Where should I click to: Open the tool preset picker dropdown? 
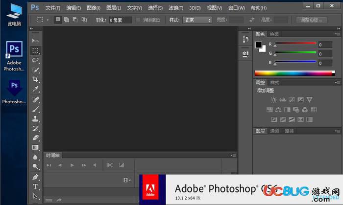pyautogui.click(x=48, y=20)
